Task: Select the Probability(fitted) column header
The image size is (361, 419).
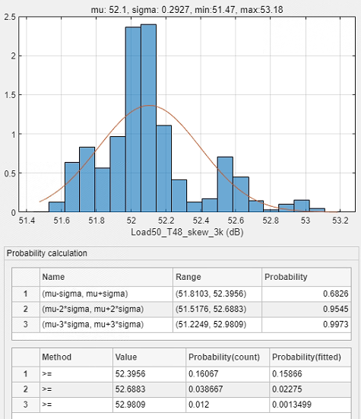Action: click(x=310, y=357)
